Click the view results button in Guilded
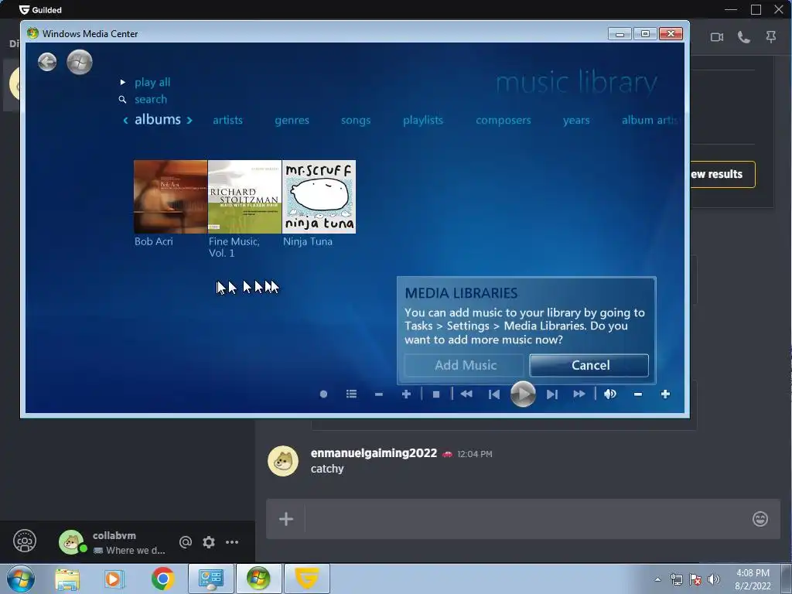 pos(722,174)
